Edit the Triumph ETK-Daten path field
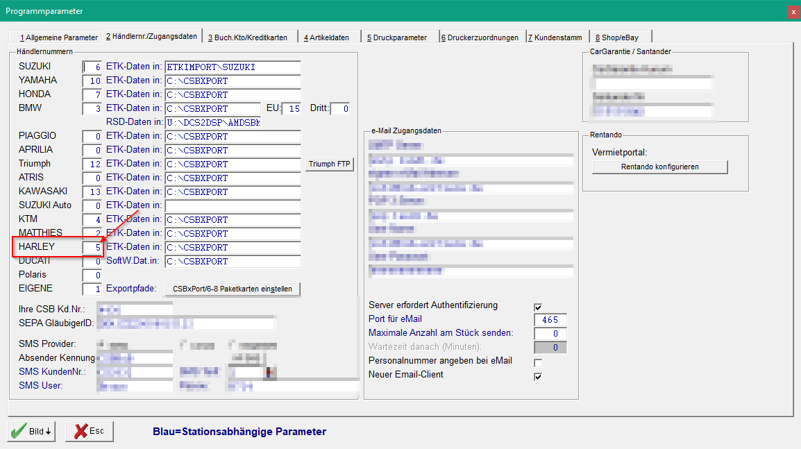Viewport: 801px width, 449px height. click(233, 164)
